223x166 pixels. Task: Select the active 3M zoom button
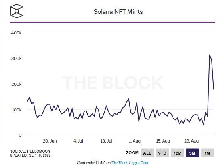point(192,153)
